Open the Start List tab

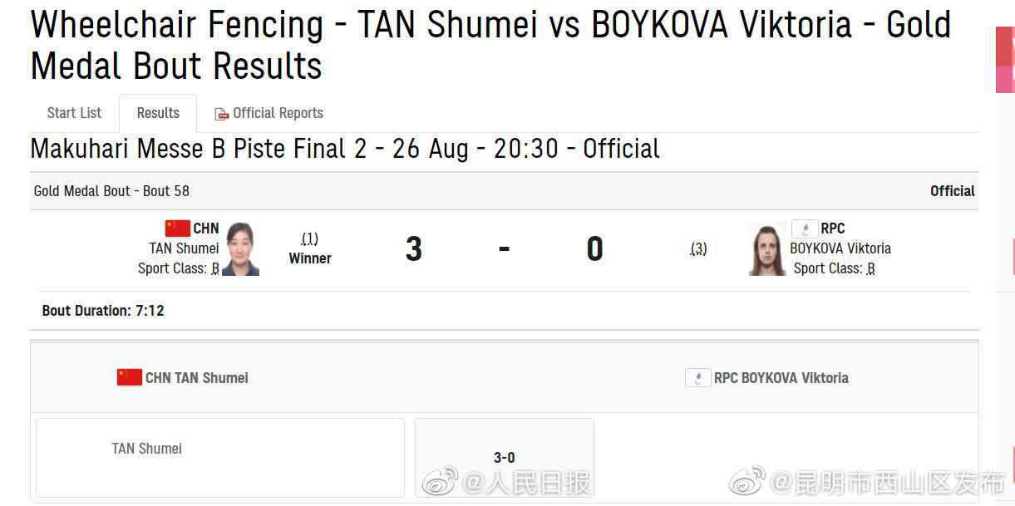click(x=74, y=113)
